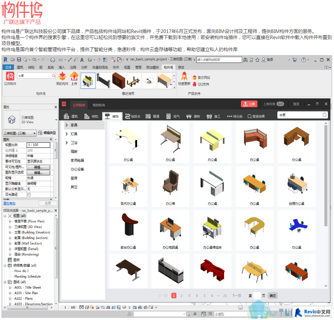The width and height of the screenshot is (334, 320).
Task: Click the 编辑类型 button in Properties
Action: point(47,133)
